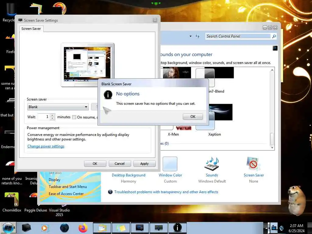Select the Win7-Blend theme thumbnail
The width and height of the screenshot is (312, 234).
coord(214,78)
